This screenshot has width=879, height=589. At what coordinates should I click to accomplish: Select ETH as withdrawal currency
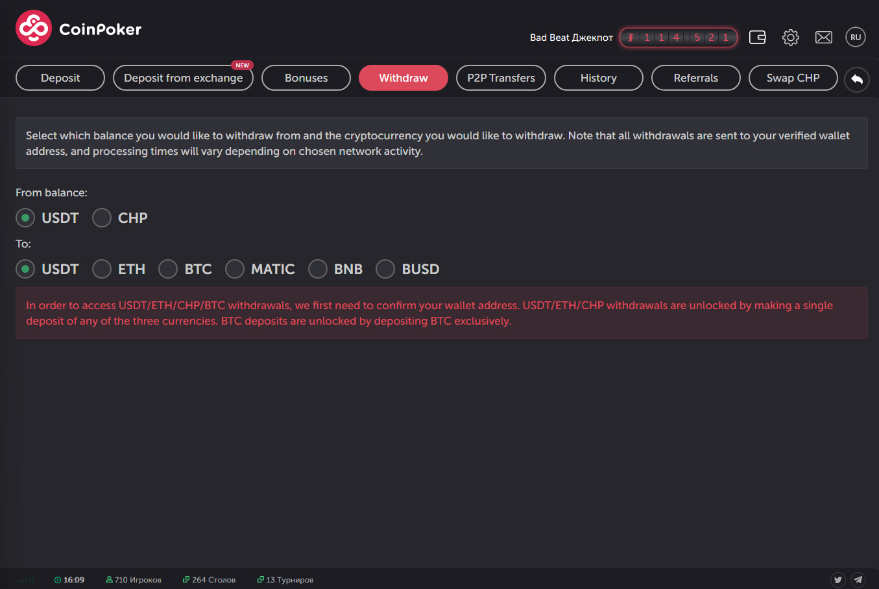102,269
